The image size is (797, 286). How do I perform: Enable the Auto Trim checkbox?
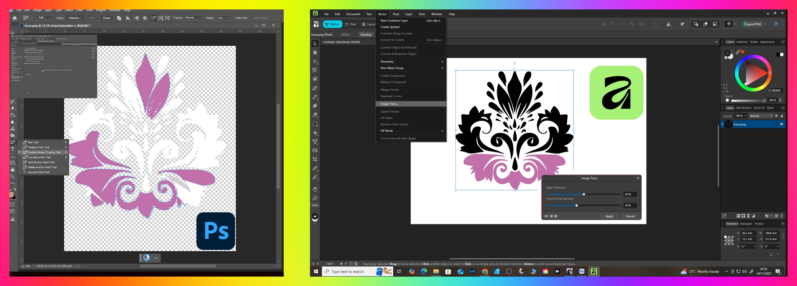(233, 18)
